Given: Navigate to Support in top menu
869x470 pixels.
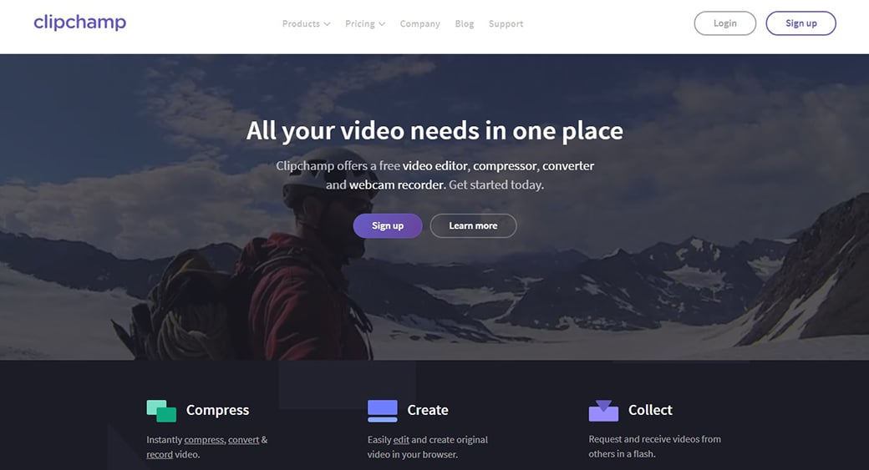Looking at the screenshot, I should [x=506, y=23].
